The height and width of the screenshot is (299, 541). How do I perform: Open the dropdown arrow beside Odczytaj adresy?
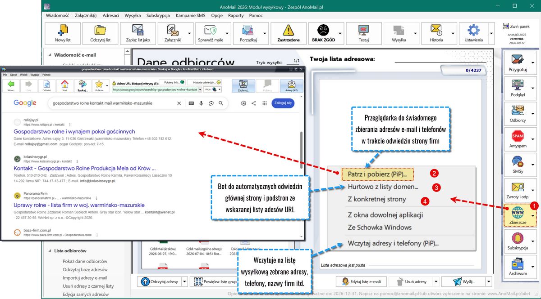[184, 282]
